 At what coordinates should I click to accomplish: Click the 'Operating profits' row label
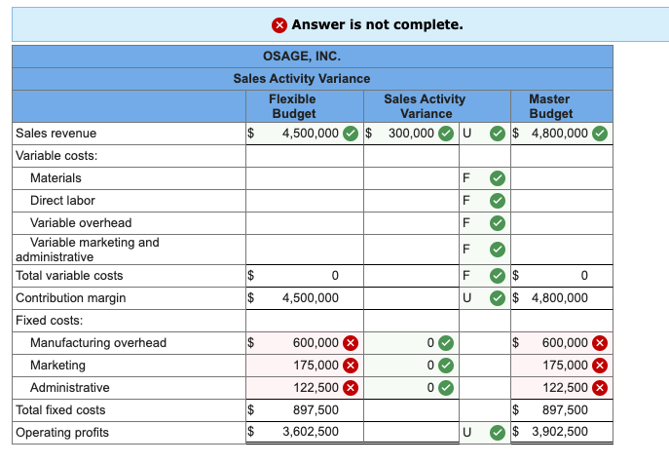tap(62, 433)
